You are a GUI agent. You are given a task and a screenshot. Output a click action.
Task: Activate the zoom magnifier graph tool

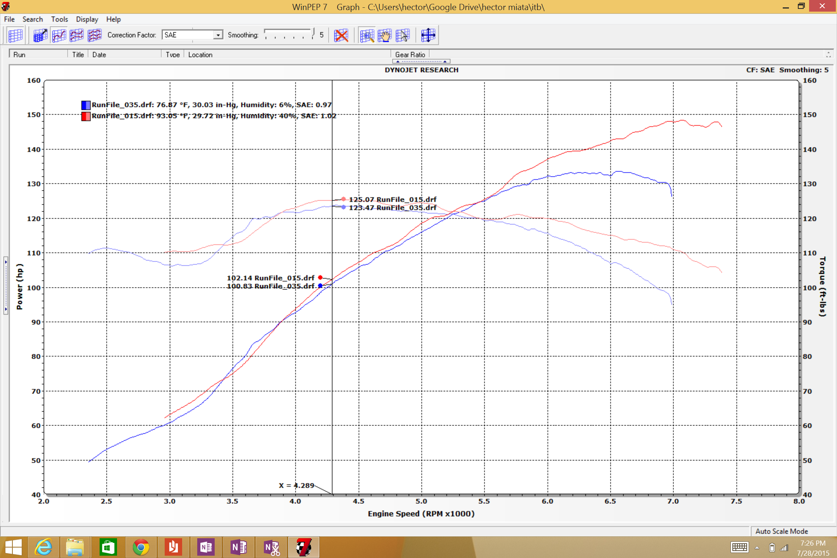point(367,35)
